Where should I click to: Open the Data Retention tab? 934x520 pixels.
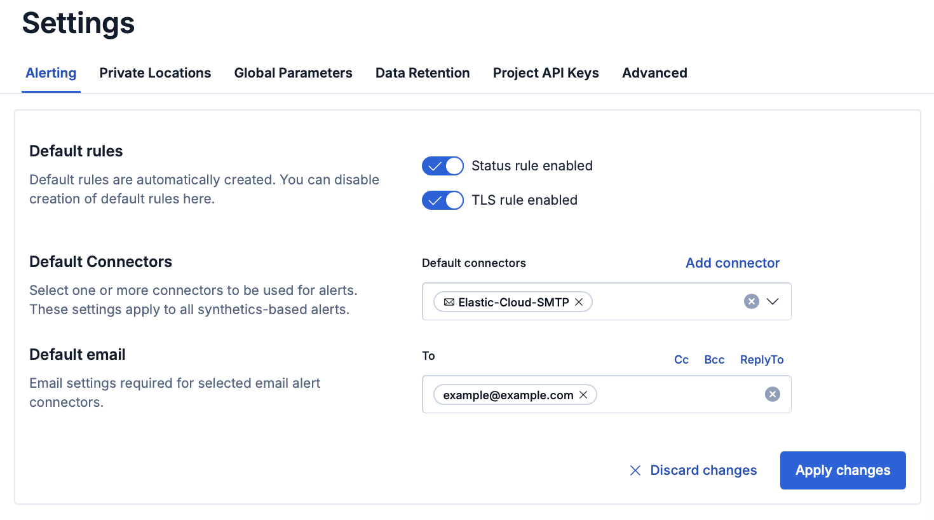point(423,72)
